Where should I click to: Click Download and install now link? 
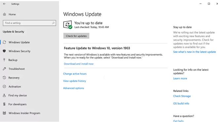coord(79,64)
